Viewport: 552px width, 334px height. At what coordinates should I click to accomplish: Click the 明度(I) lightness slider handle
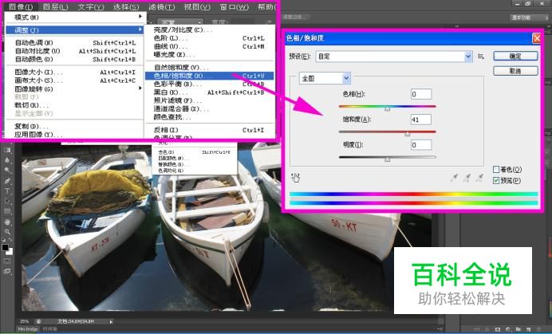[387, 159]
